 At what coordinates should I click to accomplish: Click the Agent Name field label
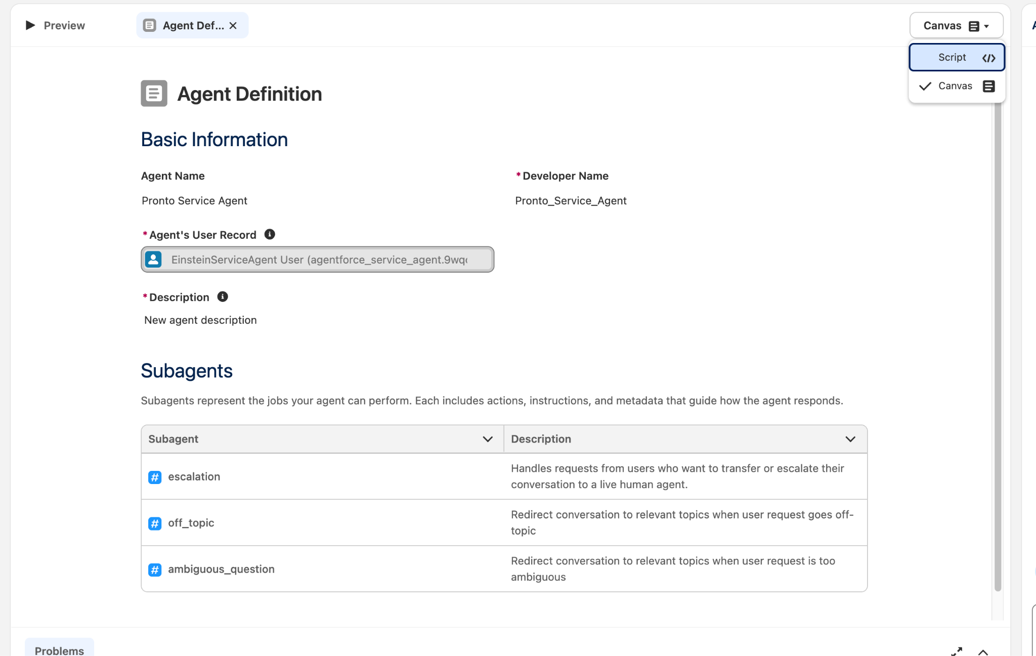(x=173, y=176)
